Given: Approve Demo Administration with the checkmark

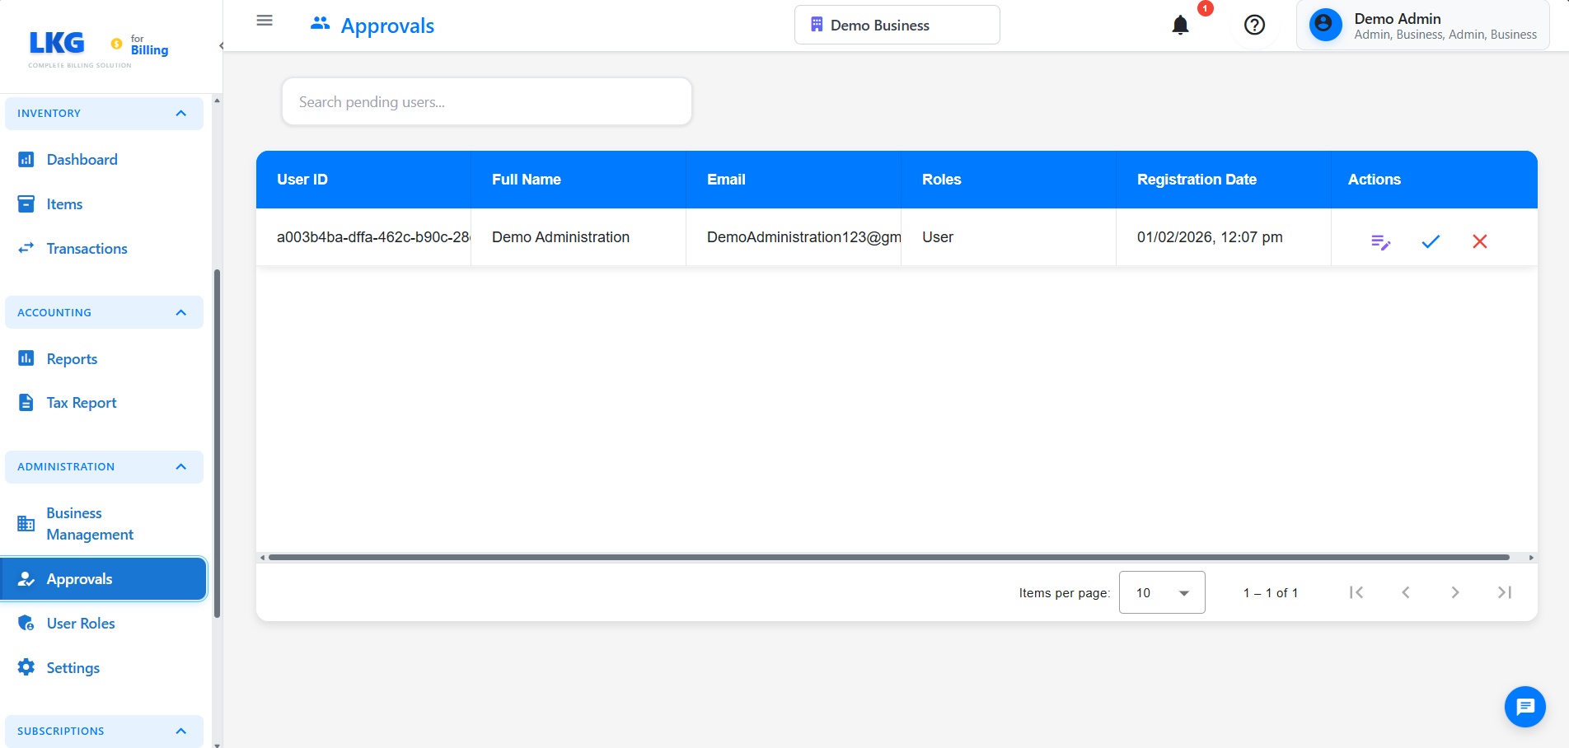Looking at the screenshot, I should click(1431, 241).
